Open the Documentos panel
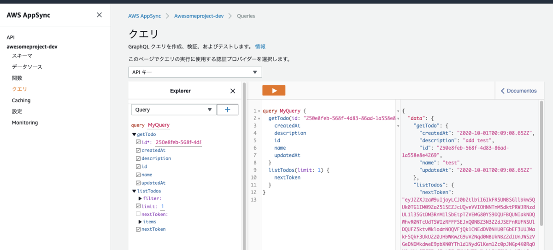 tap(519, 91)
